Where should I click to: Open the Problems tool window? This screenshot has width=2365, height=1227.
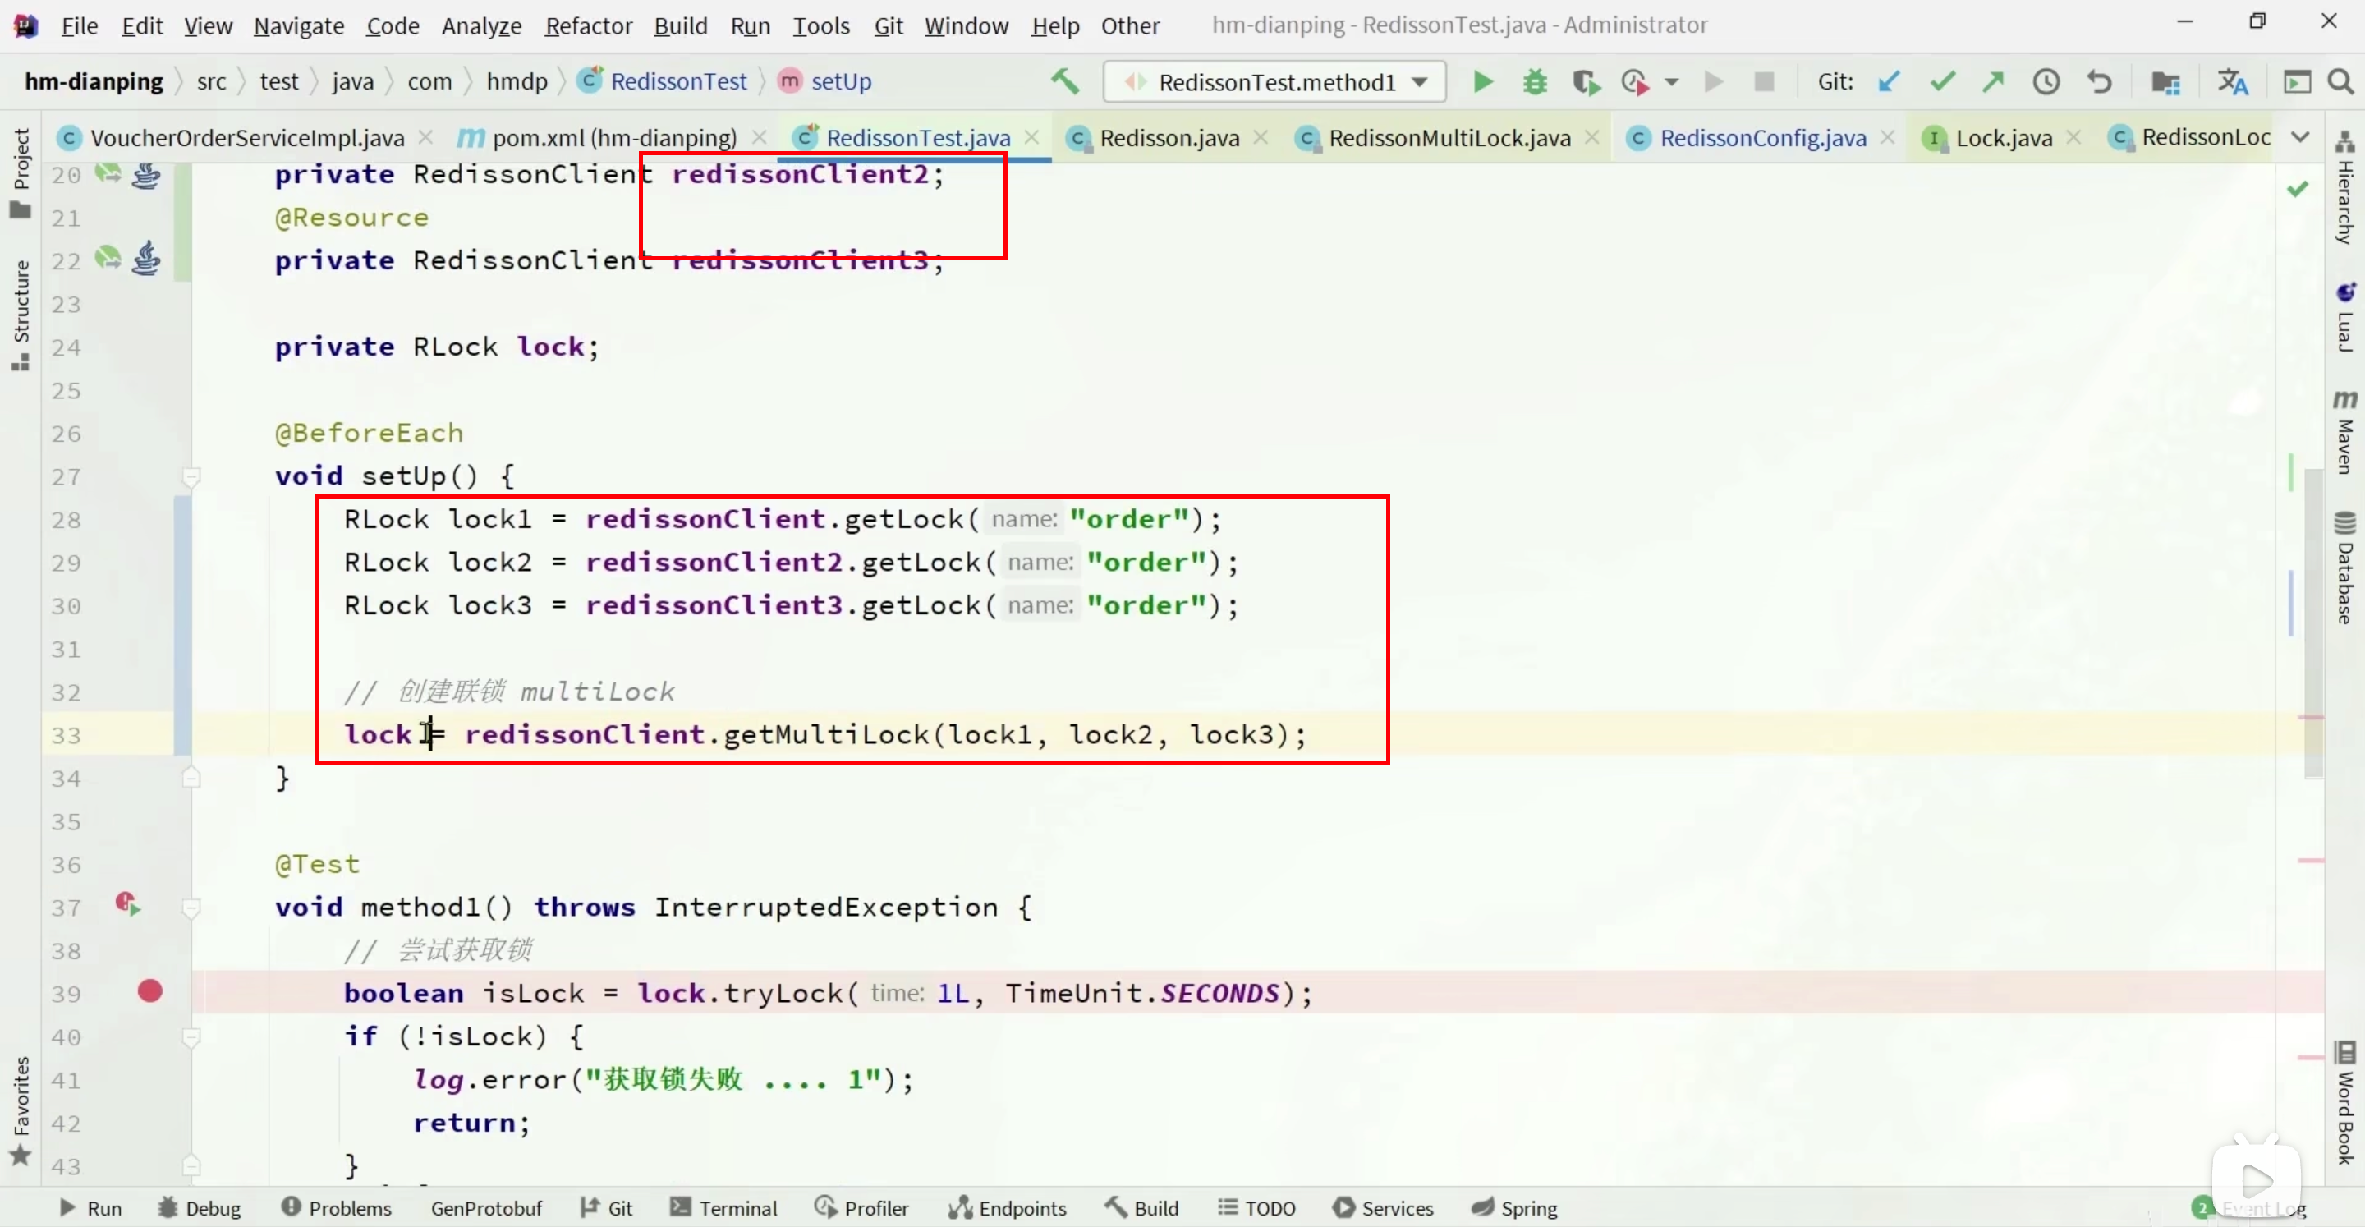[336, 1208]
